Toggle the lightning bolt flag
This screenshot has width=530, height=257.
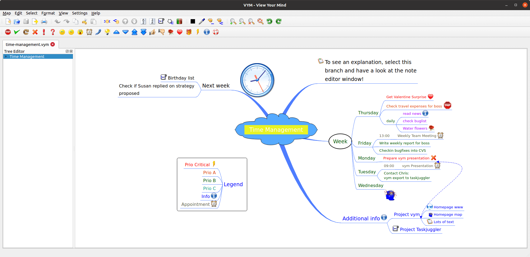(198, 32)
